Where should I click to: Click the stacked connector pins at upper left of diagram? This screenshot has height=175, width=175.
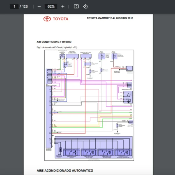click(50, 76)
